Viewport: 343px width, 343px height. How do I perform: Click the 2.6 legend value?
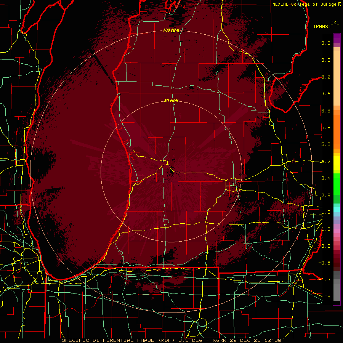pyautogui.click(x=326, y=196)
